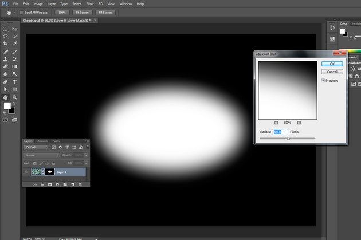361x240 pixels.
Task: Toggle Lock image pixels
Action: (41, 163)
